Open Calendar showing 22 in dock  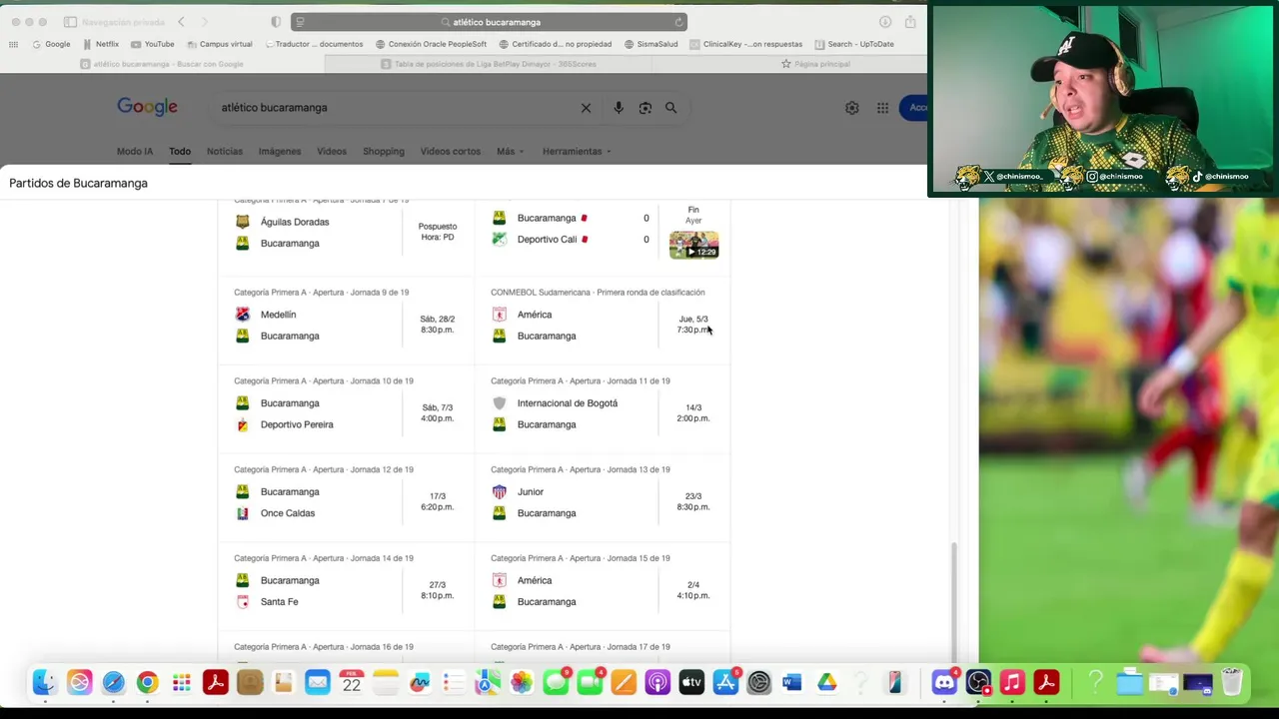click(351, 683)
